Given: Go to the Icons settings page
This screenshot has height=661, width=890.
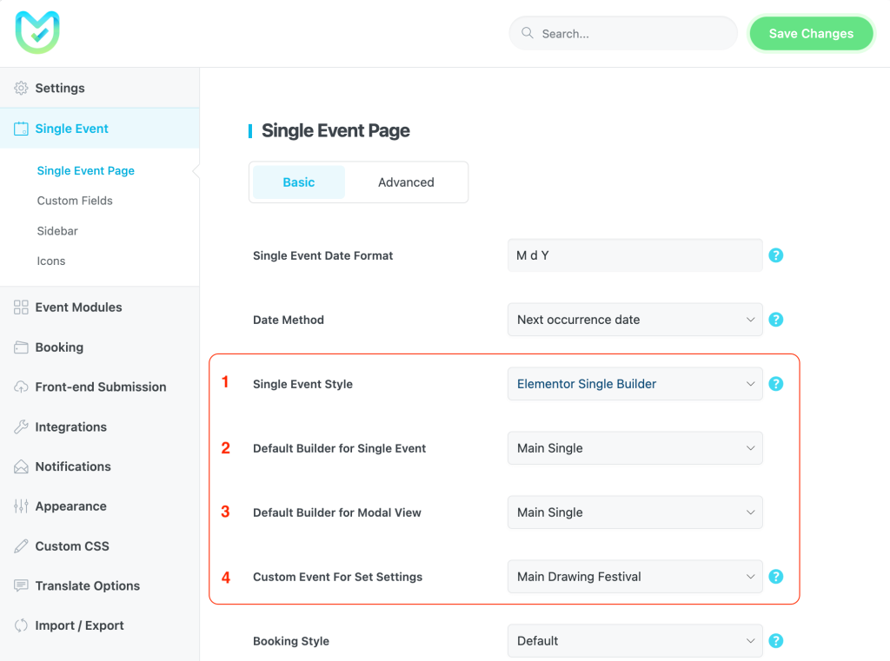Looking at the screenshot, I should (x=50, y=261).
